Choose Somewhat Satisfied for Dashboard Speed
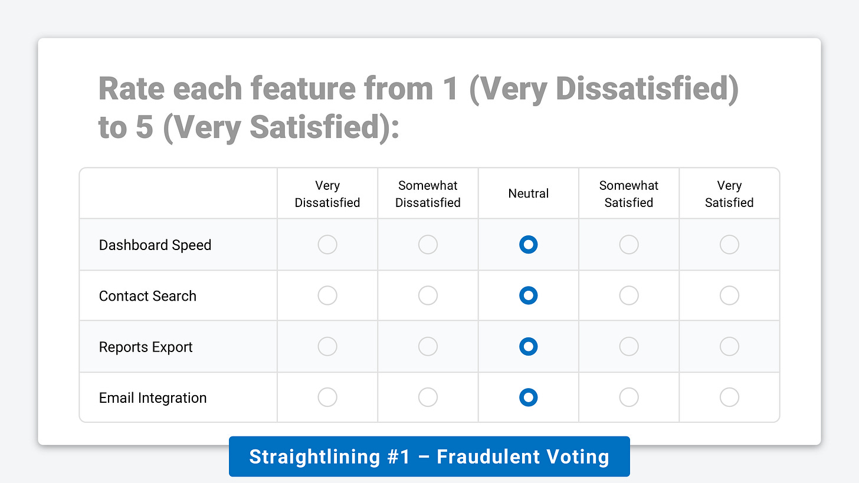Image resolution: width=859 pixels, height=483 pixels. click(x=629, y=244)
